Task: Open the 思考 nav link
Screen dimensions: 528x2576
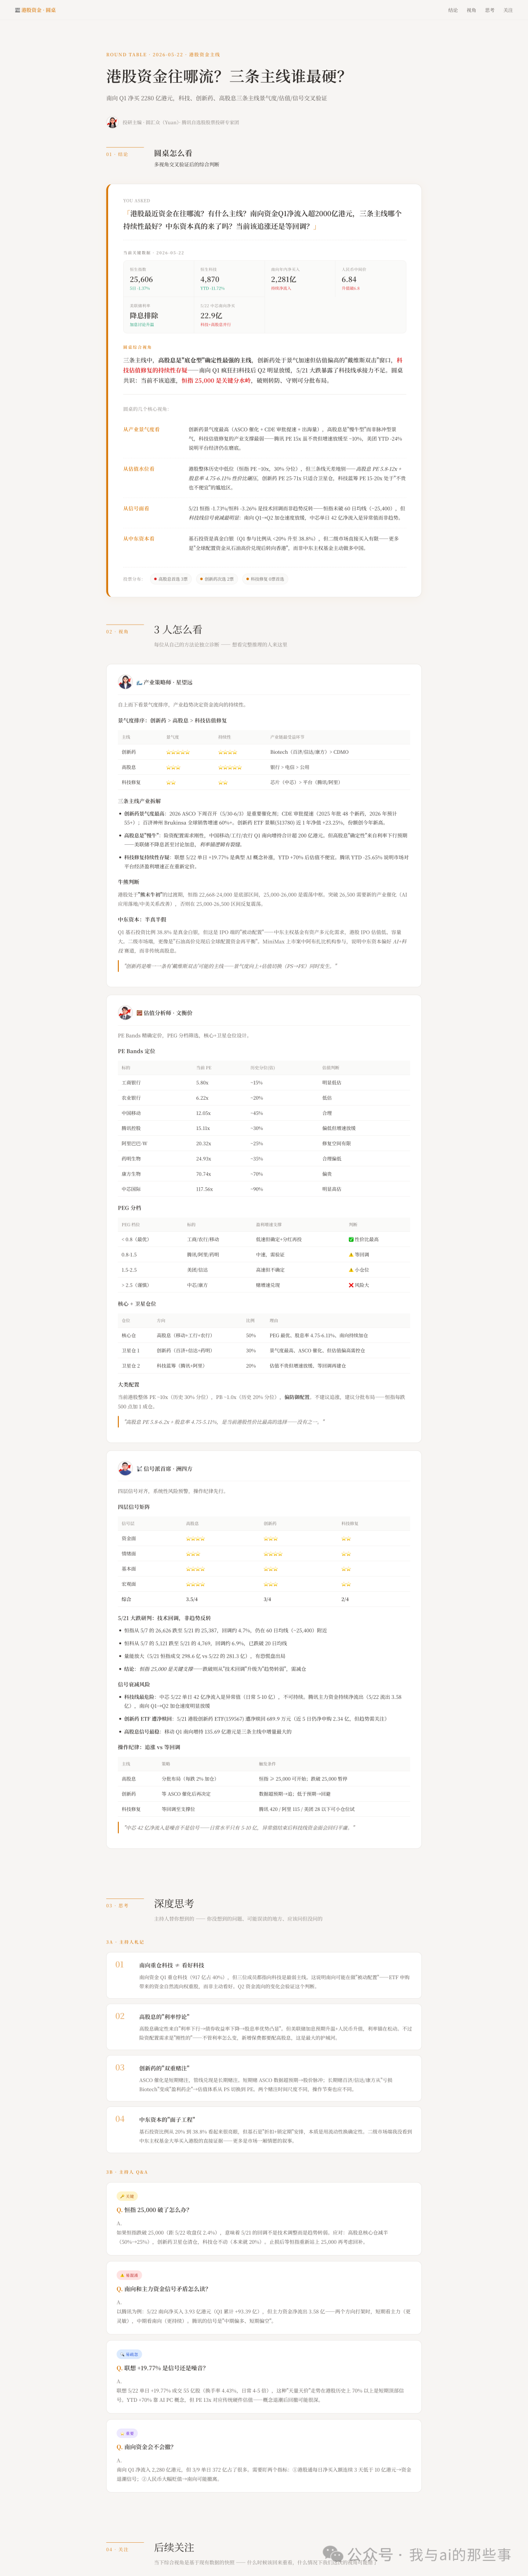Action: 490,10
